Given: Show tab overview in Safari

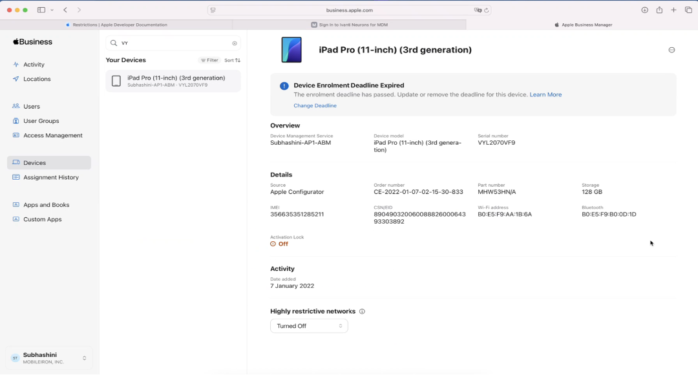Looking at the screenshot, I should tap(688, 10).
